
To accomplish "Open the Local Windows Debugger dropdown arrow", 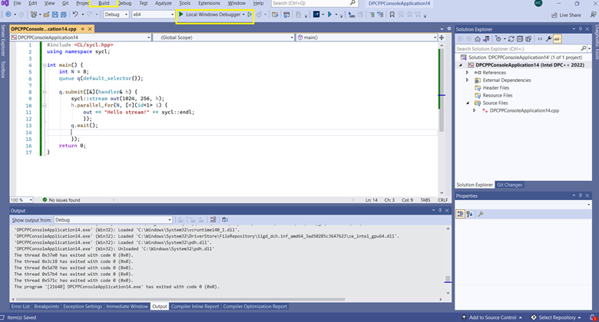I will 243,15.
